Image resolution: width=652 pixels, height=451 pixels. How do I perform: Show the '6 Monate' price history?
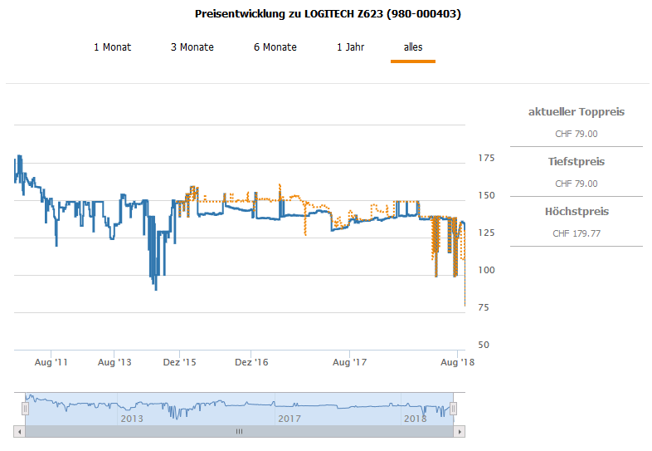[x=275, y=47]
